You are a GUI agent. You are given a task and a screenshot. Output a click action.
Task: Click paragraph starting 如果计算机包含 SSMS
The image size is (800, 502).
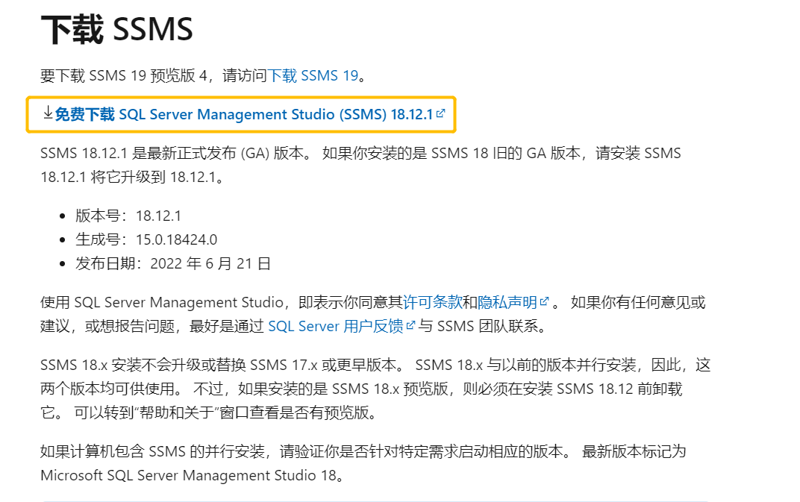[x=363, y=463]
